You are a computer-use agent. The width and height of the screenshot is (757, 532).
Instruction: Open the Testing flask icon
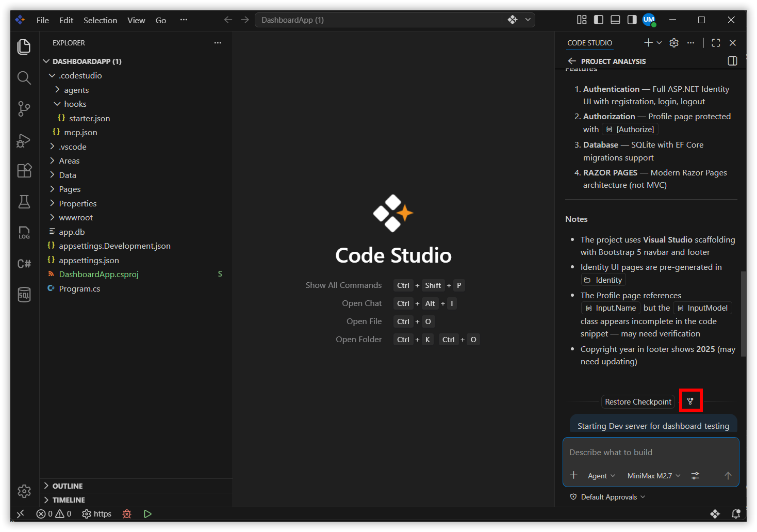click(x=24, y=202)
